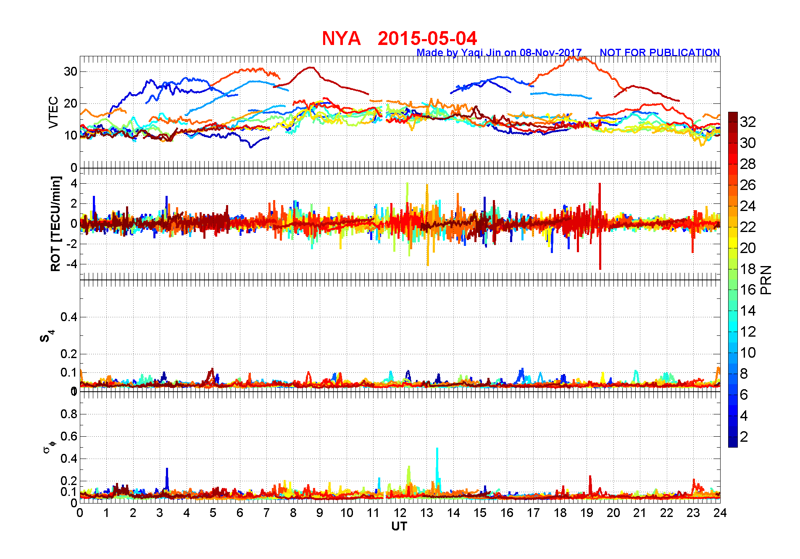
Task: Click the PRN colorbar label
Action: (x=766, y=279)
